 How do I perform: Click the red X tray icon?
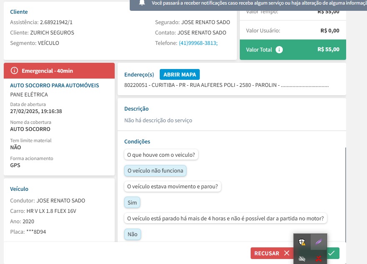[318, 259]
